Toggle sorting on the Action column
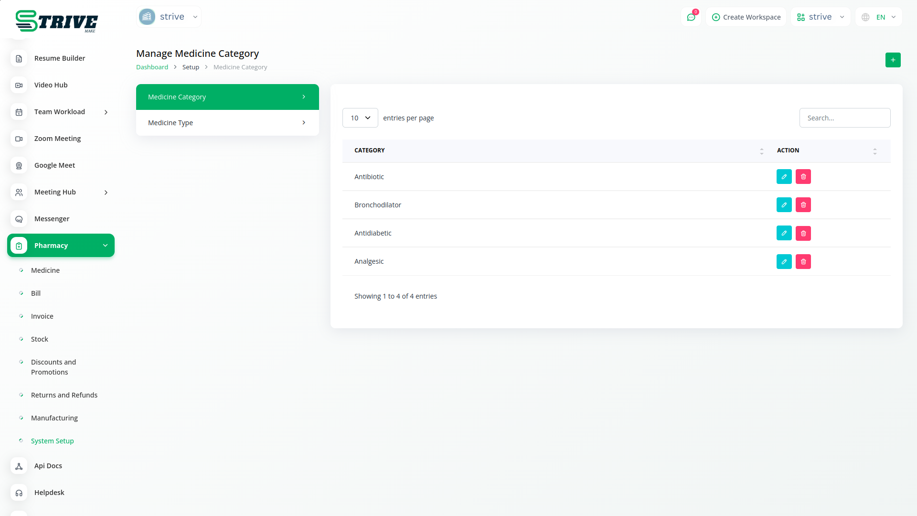The image size is (917, 516). coord(874,151)
